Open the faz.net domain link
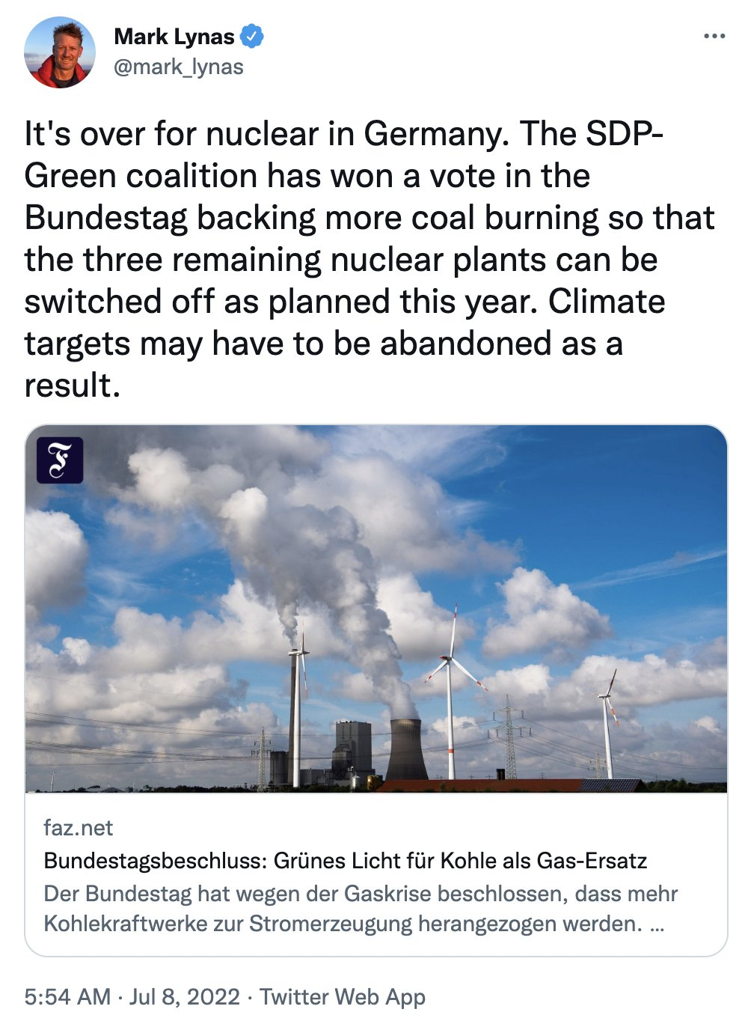Image resolution: width=748 pixels, height=1021 pixels. point(78,828)
